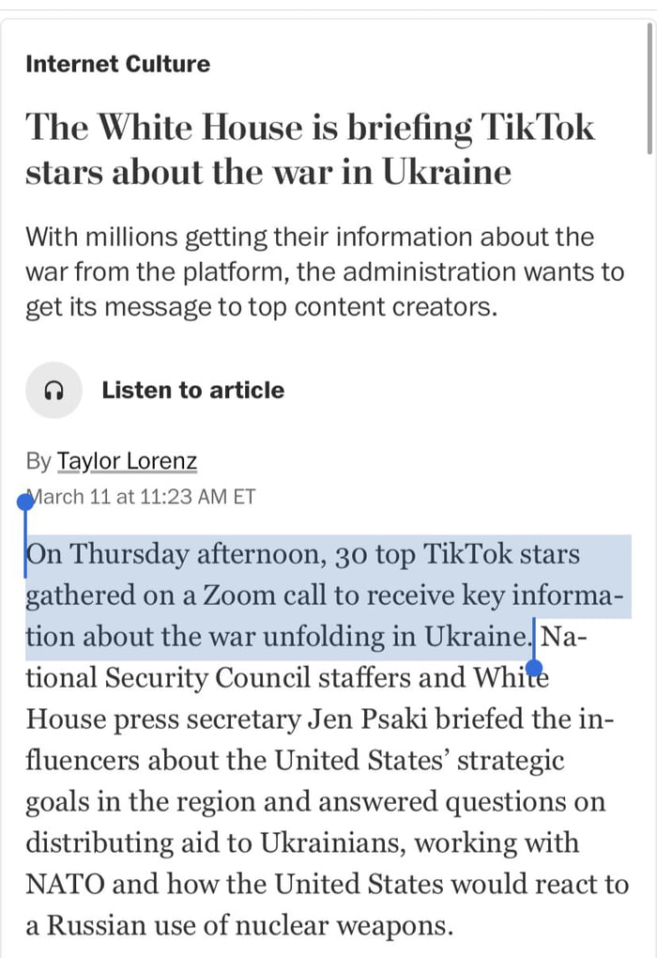Click the text selection start handle
Screen dimensions: 657x958
25,503
